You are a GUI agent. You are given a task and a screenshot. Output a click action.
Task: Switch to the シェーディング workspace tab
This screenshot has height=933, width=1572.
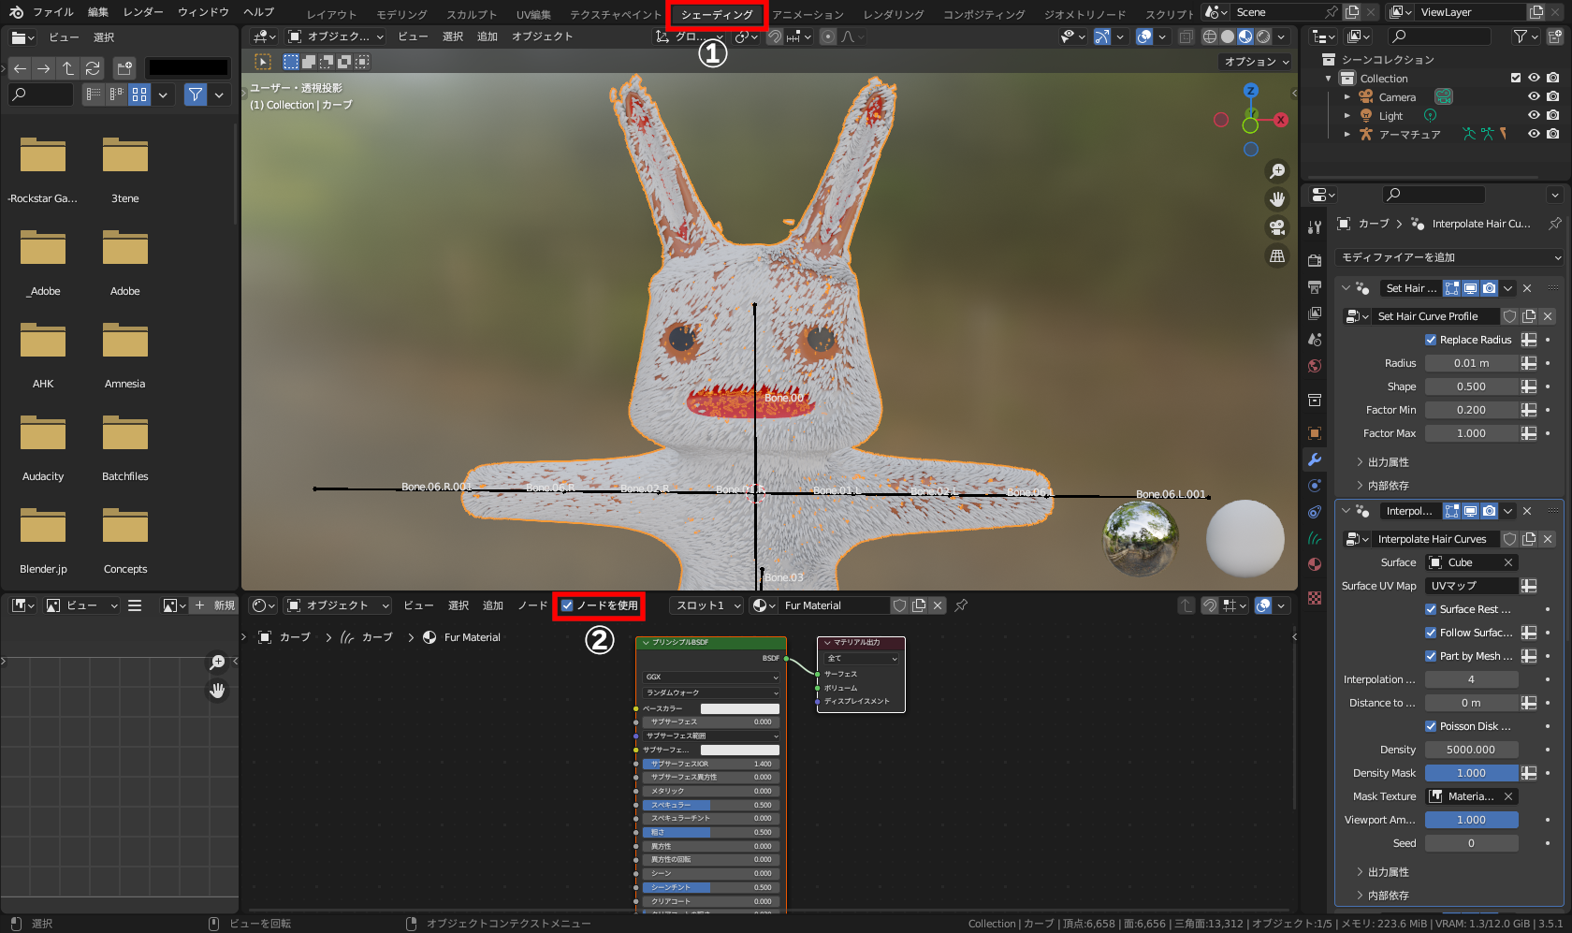click(717, 14)
